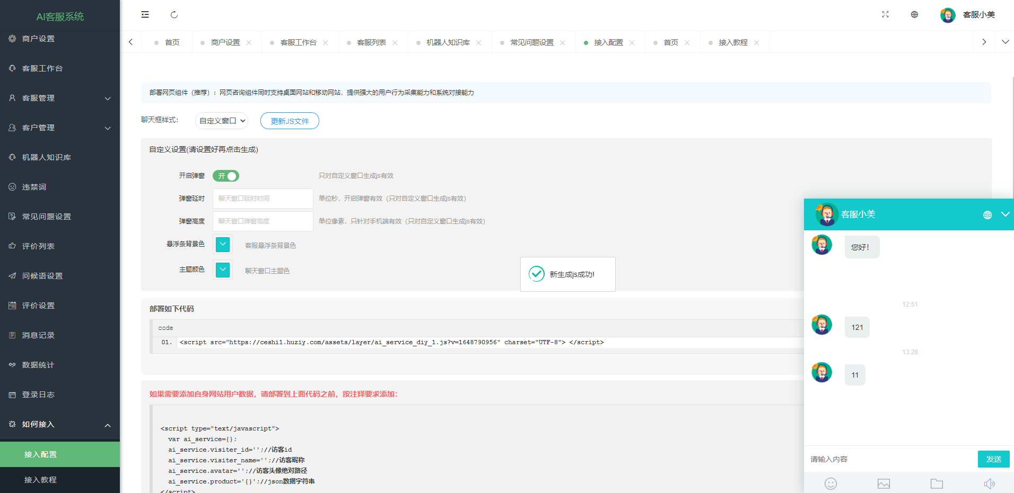Screen dimensions: 1014x493
Task: Open 悬浮条背景色 color picker
Action: click(223, 244)
